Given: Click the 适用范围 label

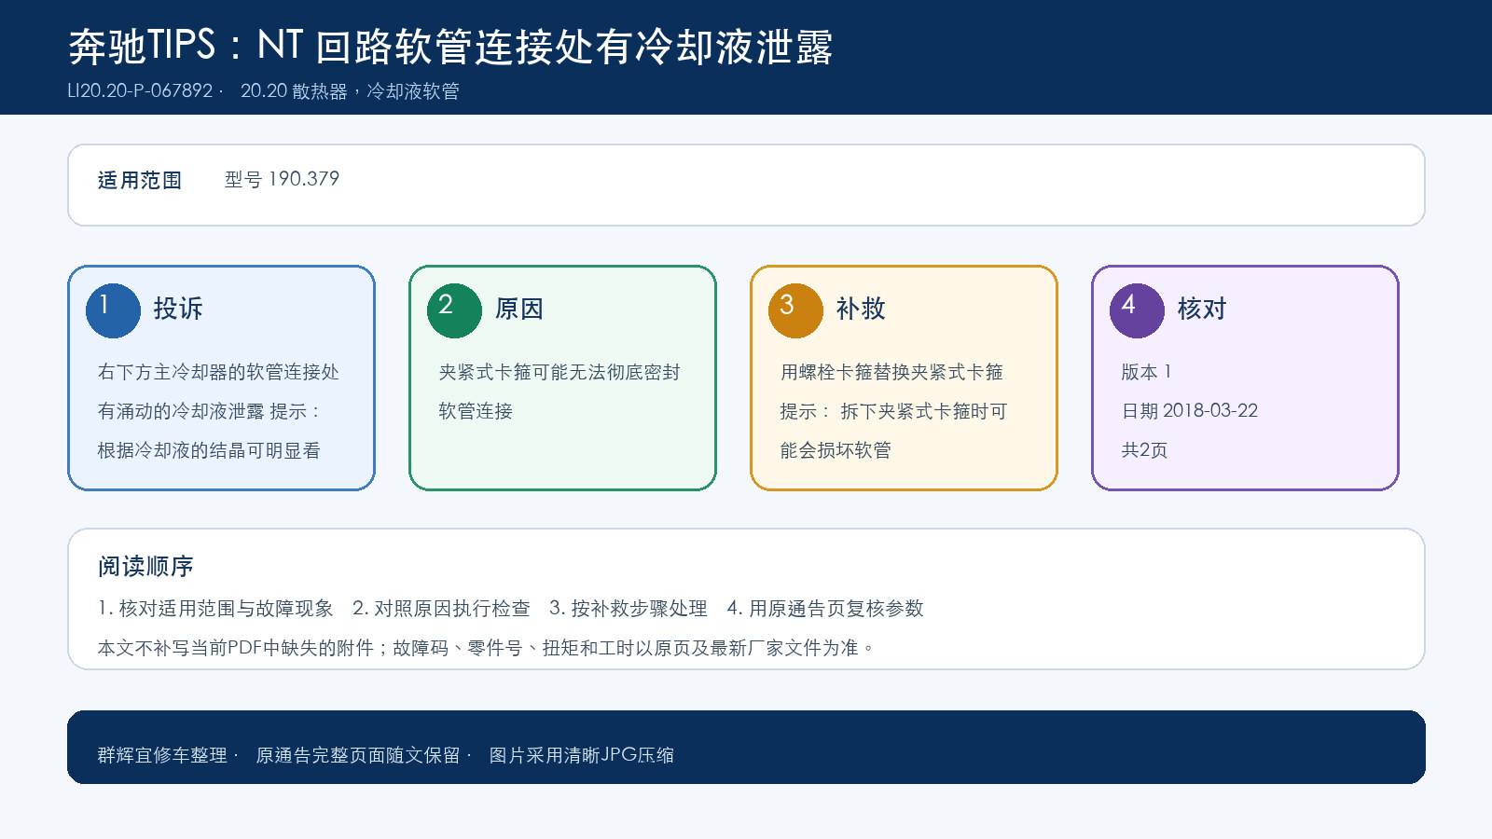Looking at the screenshot, I should 140,180.
